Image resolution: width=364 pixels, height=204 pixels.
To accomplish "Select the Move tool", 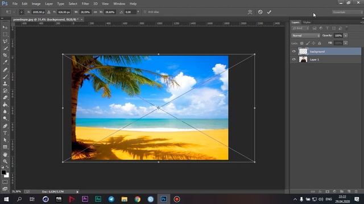I will [x=5, y=27].
